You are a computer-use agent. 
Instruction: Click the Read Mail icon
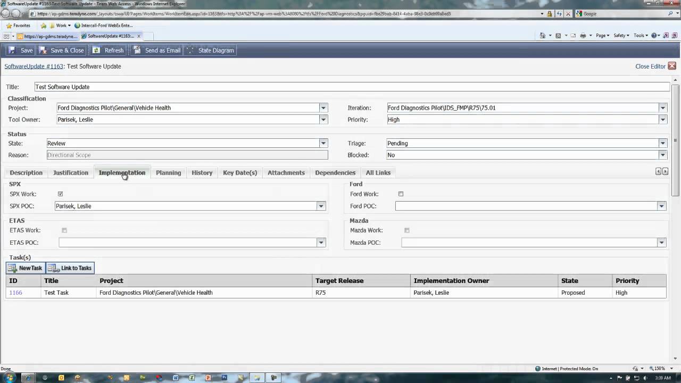pos(573,36)
